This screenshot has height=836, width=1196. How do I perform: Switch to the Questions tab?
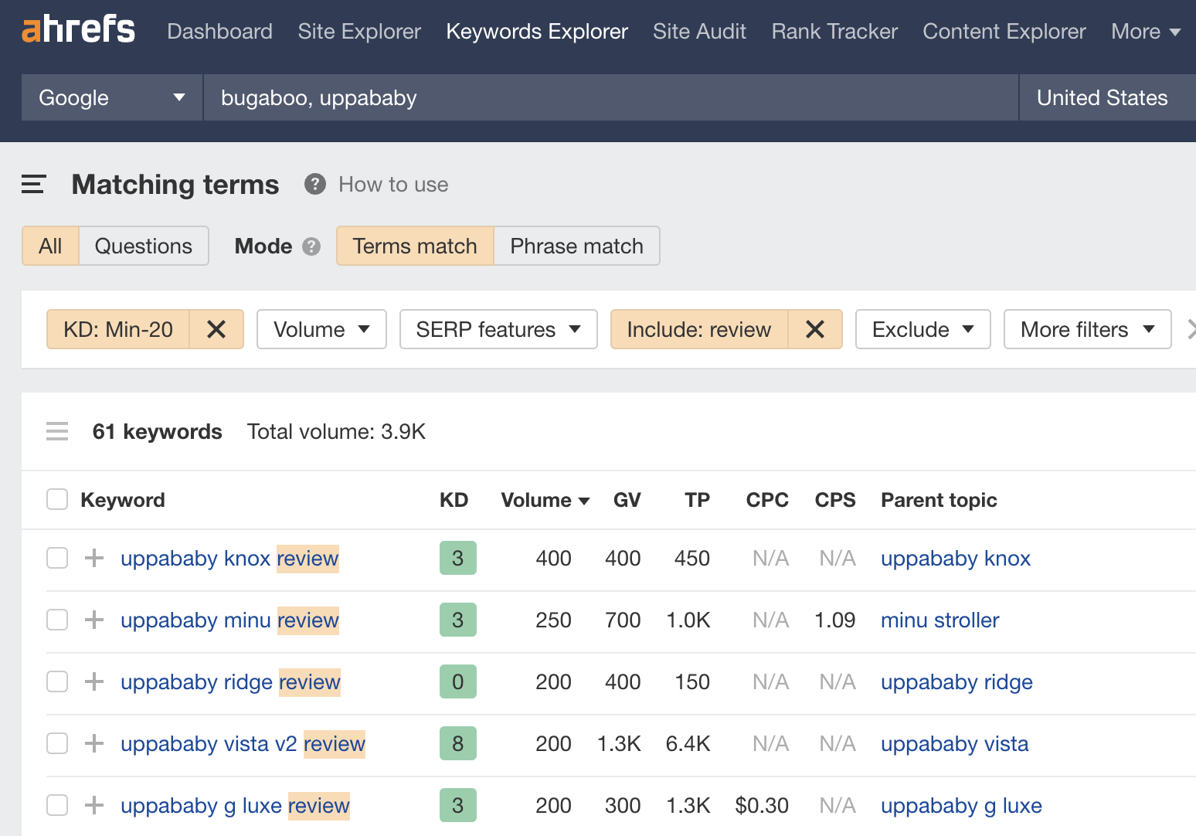point(144,246)
